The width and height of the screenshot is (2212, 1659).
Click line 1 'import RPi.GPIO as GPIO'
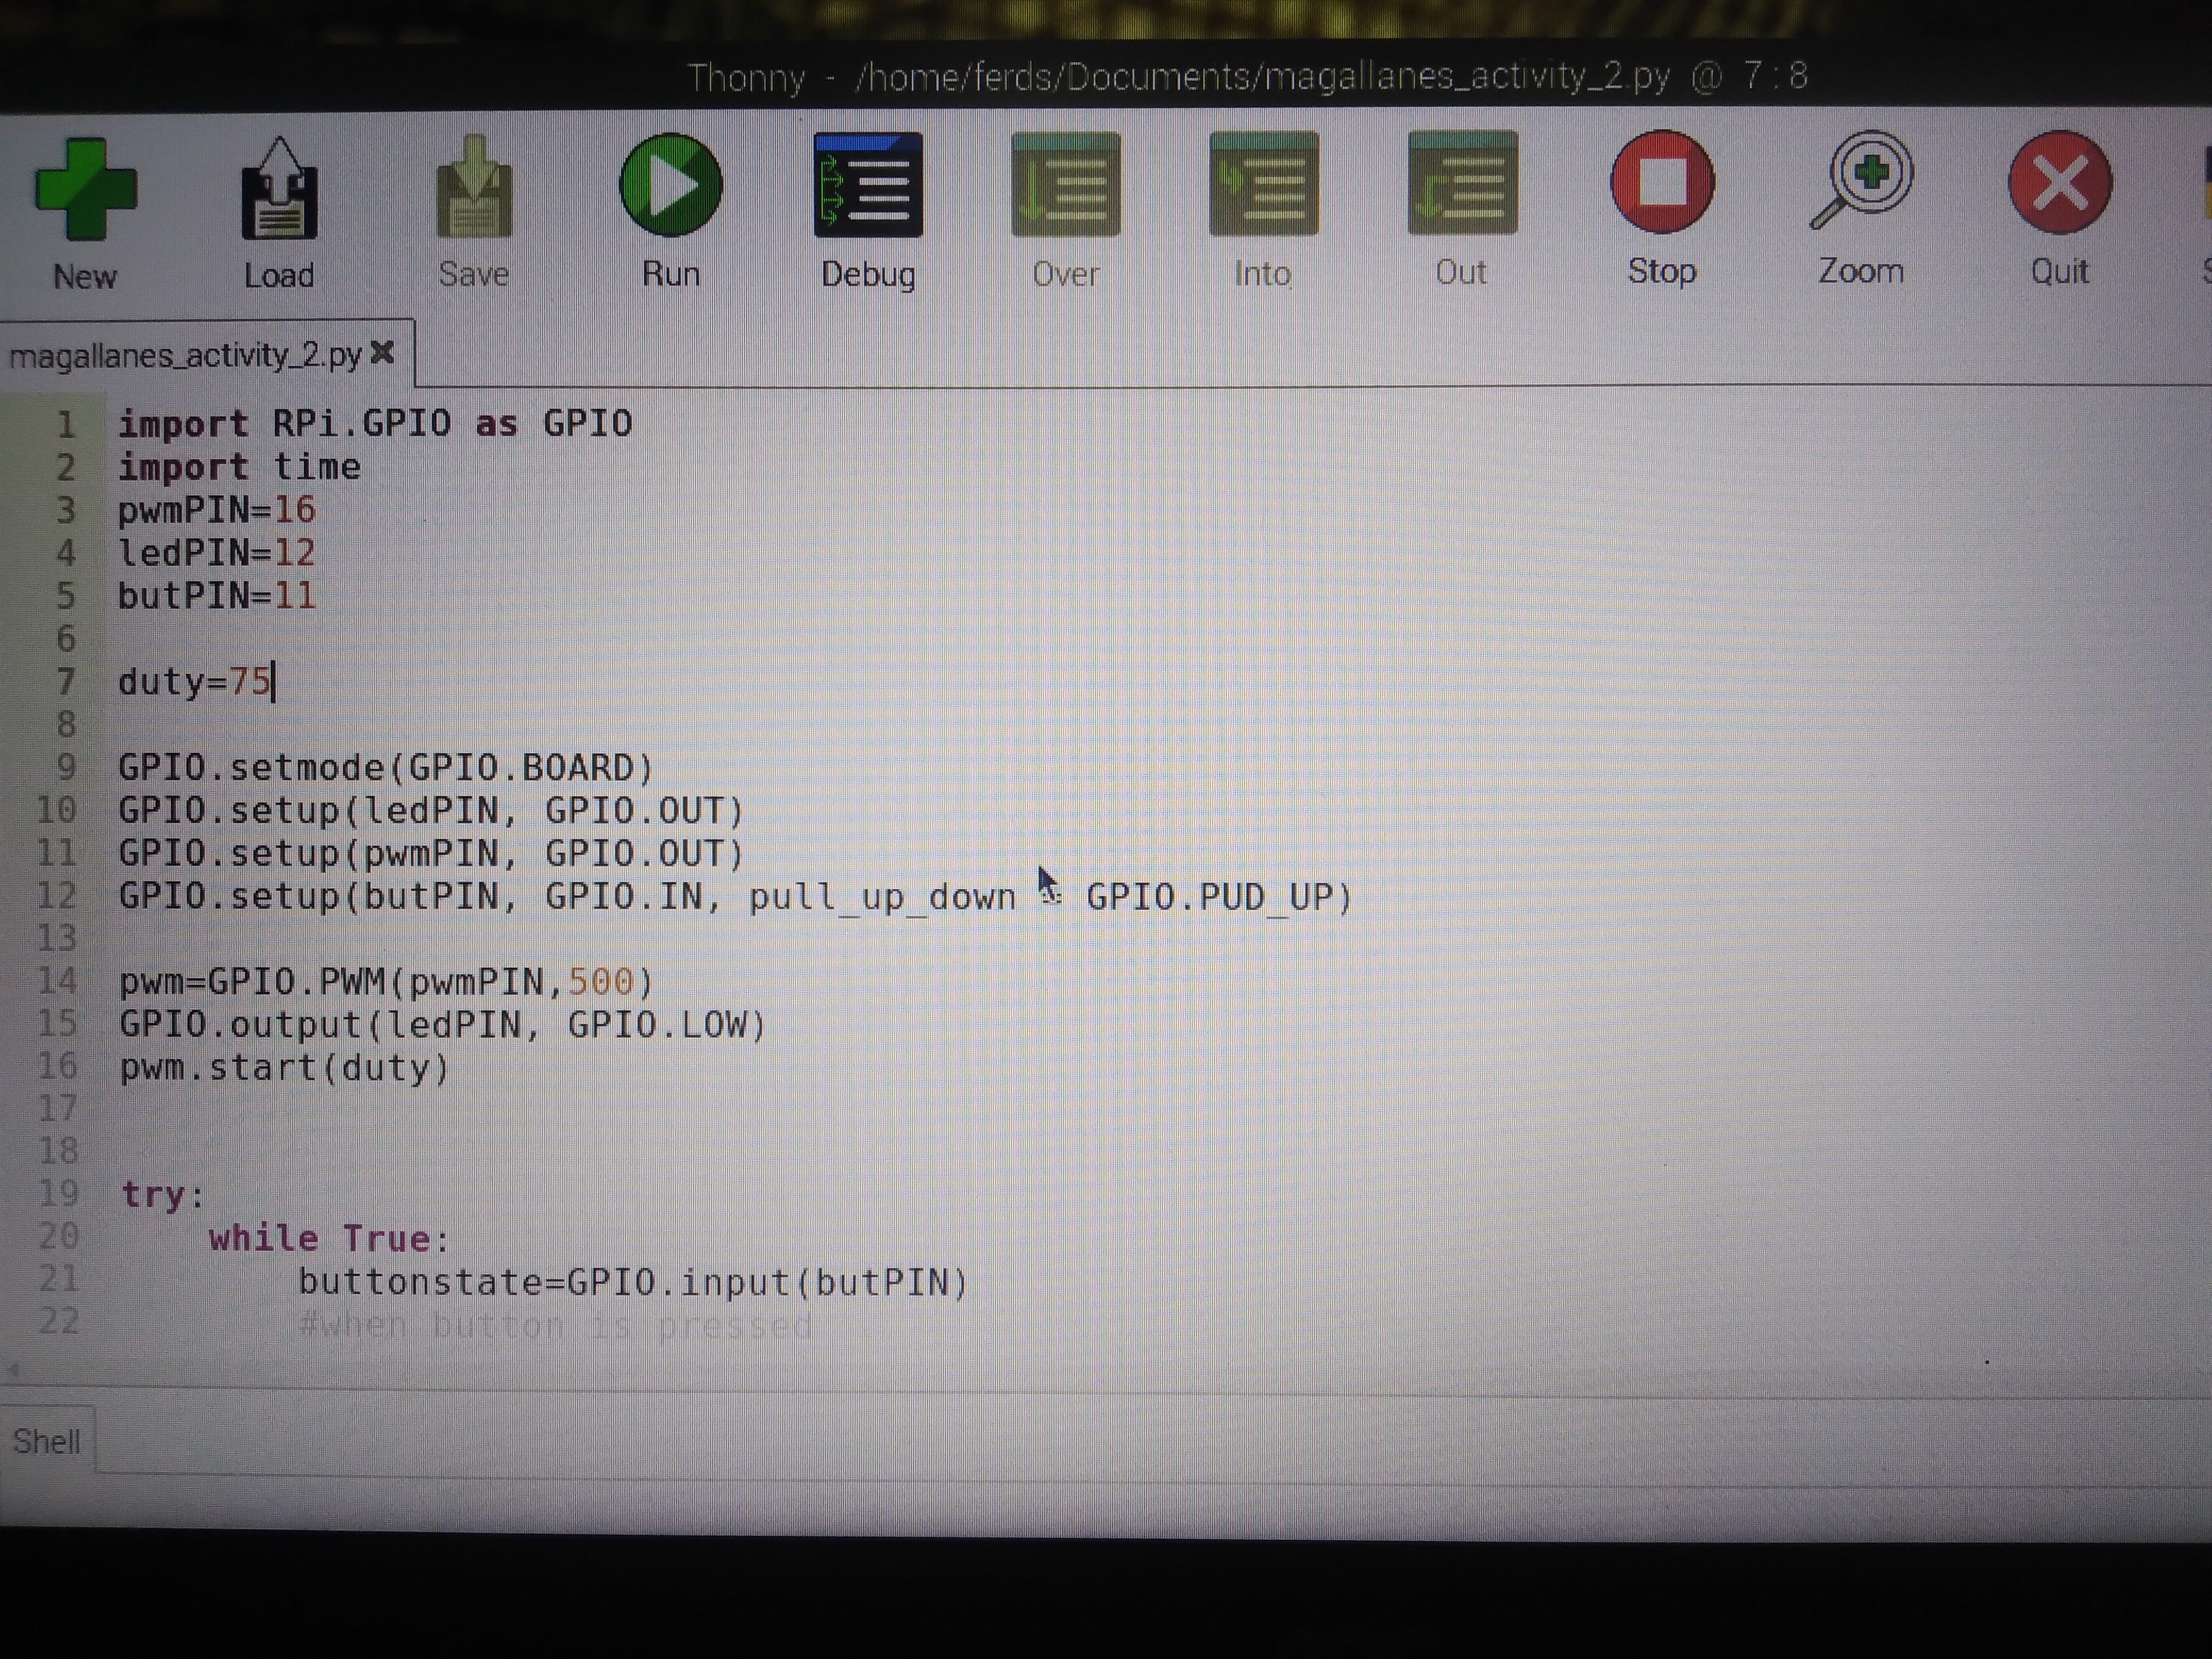[x=375, y=424]
